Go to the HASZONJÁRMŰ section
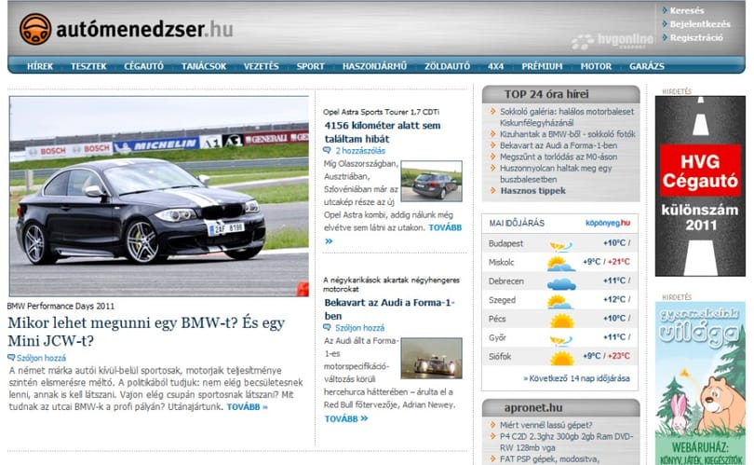The width and height of the screenshot is (754, 465). coord(374,66)
